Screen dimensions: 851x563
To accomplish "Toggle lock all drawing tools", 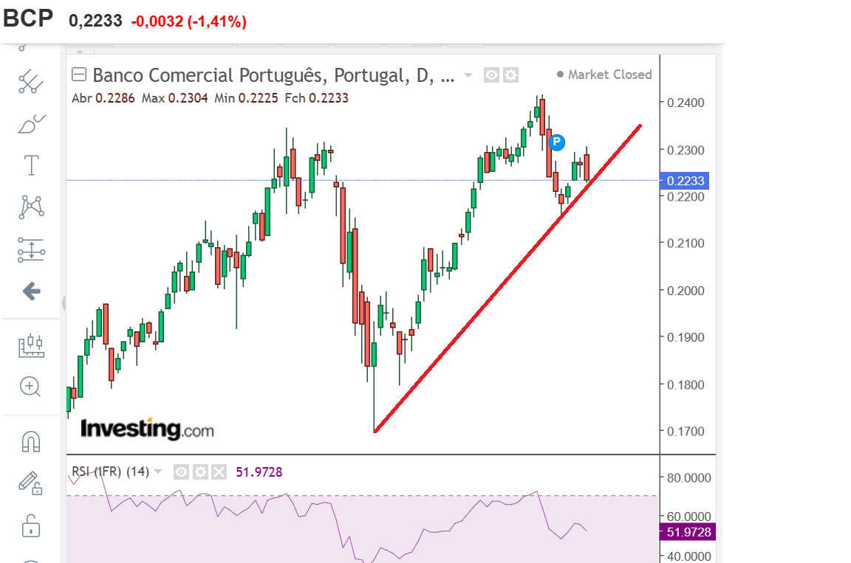I will click(x=31, y=525).
